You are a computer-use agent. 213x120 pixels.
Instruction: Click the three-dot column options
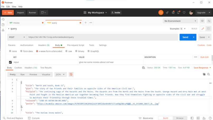click(x=196, y=57)
